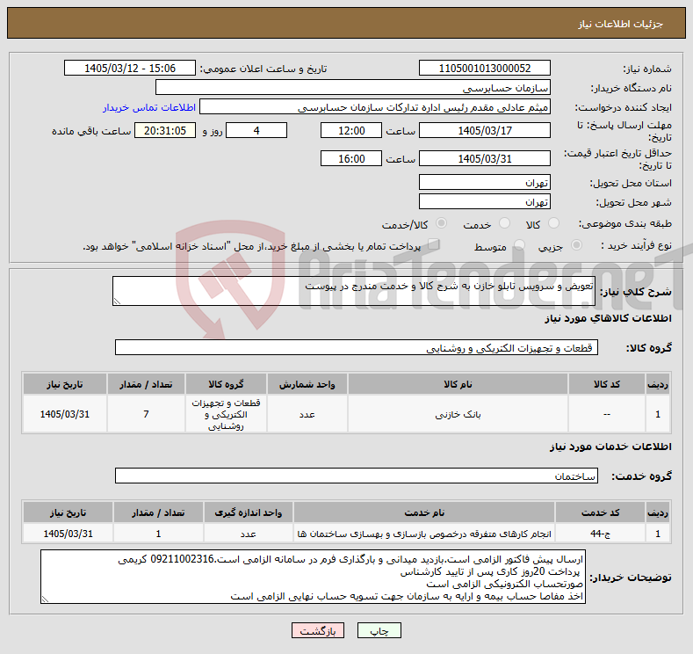This screenshot has width=693, height=654.
Task: Click the remaining time field 20:31:05
Action: [165, 130]
